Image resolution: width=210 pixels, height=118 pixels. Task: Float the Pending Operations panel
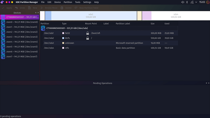coord(206,83)
